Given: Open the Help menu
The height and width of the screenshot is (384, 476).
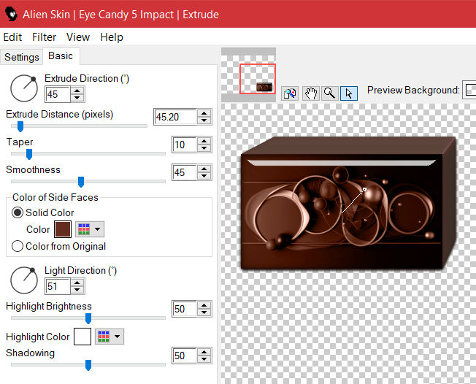Looking at the screenshot, I should click(x=112, y=37).
